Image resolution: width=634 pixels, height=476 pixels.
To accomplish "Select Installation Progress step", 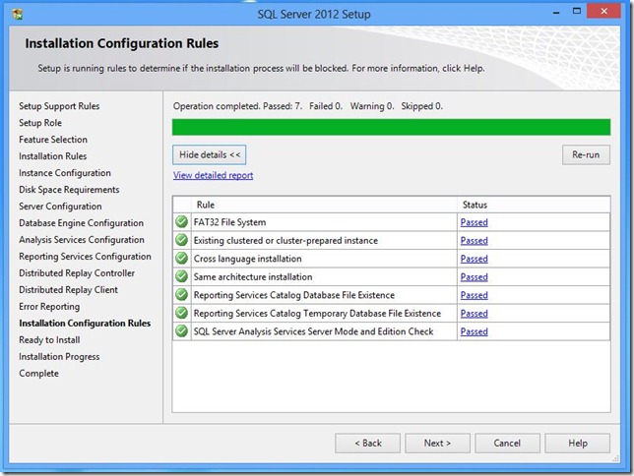I will pyautogui.click(x=59, y=357).
